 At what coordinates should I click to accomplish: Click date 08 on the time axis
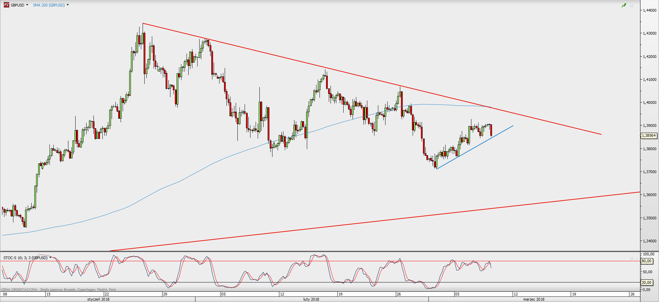click(5, 294)
